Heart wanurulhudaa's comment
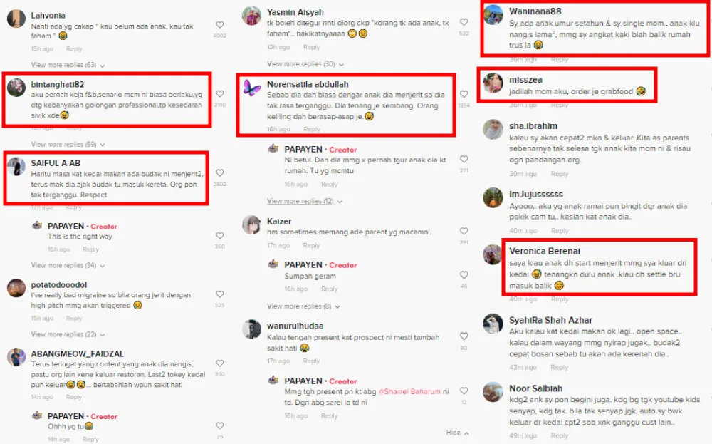The height and width of the screenshot is (444, 712). coord(464,336)
